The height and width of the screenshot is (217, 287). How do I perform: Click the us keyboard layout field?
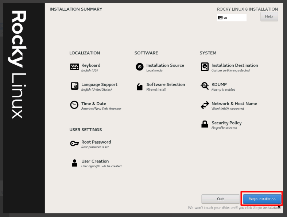(232, 18)
